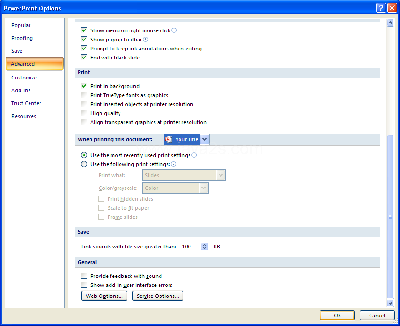Close the PowerPoint Options dialog

pyautogui.click(x=391, y=8)
